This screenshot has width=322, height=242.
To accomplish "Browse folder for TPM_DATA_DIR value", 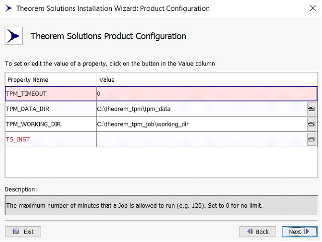I will pyautogui.click(x=312, y=109).
